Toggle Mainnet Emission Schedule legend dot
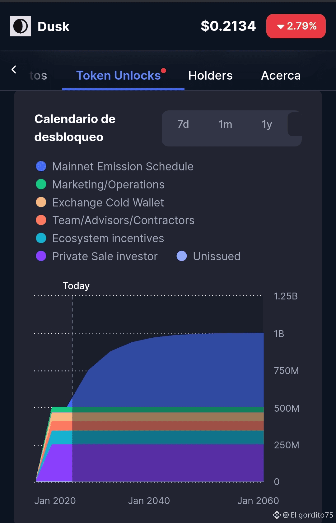Viewport: 336px width, 523px height. [41, 166]
